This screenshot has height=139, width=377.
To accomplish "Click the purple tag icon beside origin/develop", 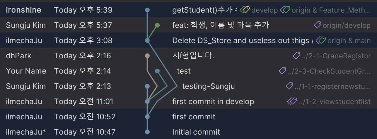I will coord(318,26).
